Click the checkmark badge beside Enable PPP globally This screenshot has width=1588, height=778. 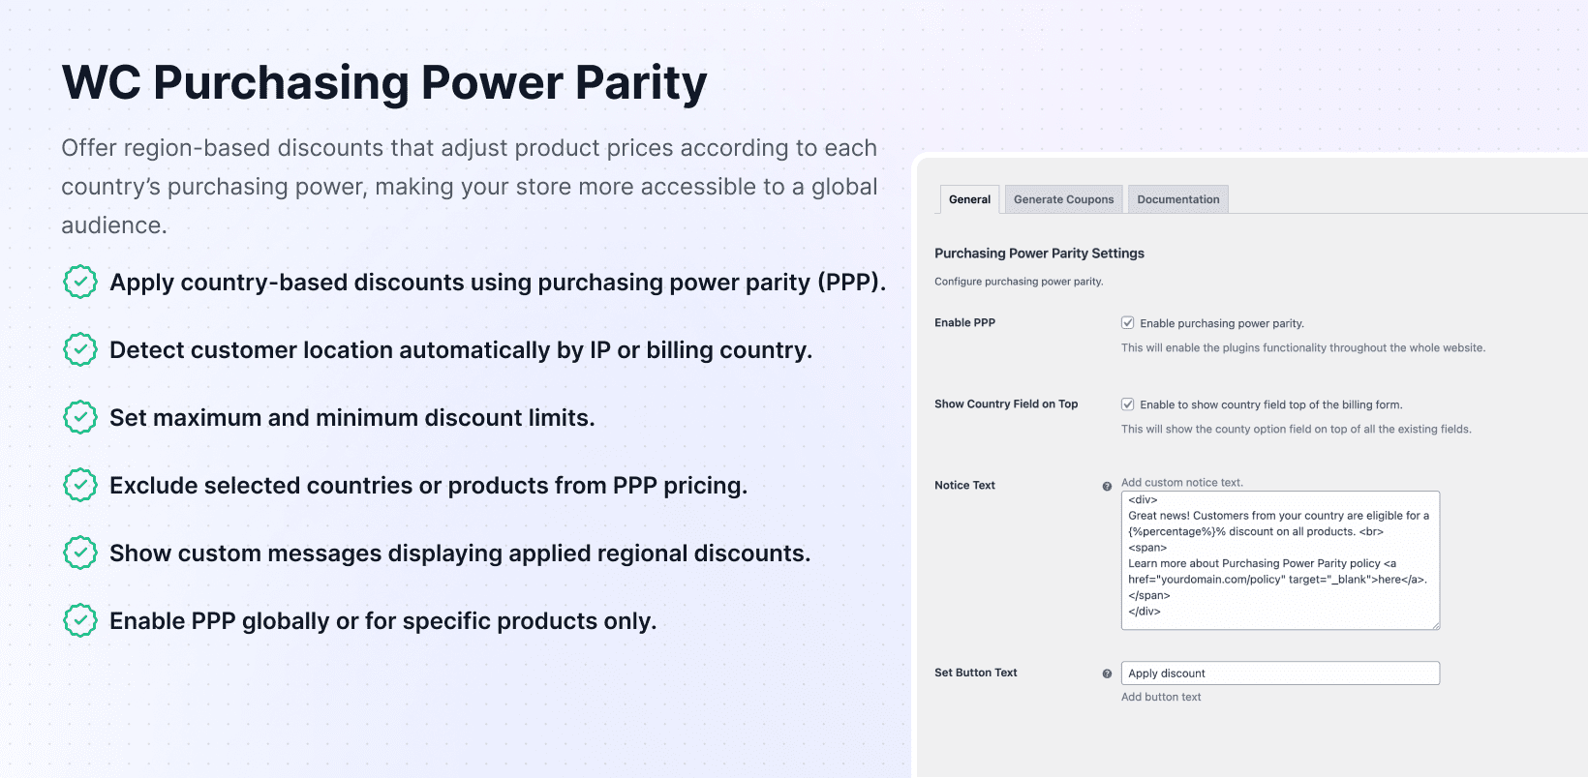[80, 620]
